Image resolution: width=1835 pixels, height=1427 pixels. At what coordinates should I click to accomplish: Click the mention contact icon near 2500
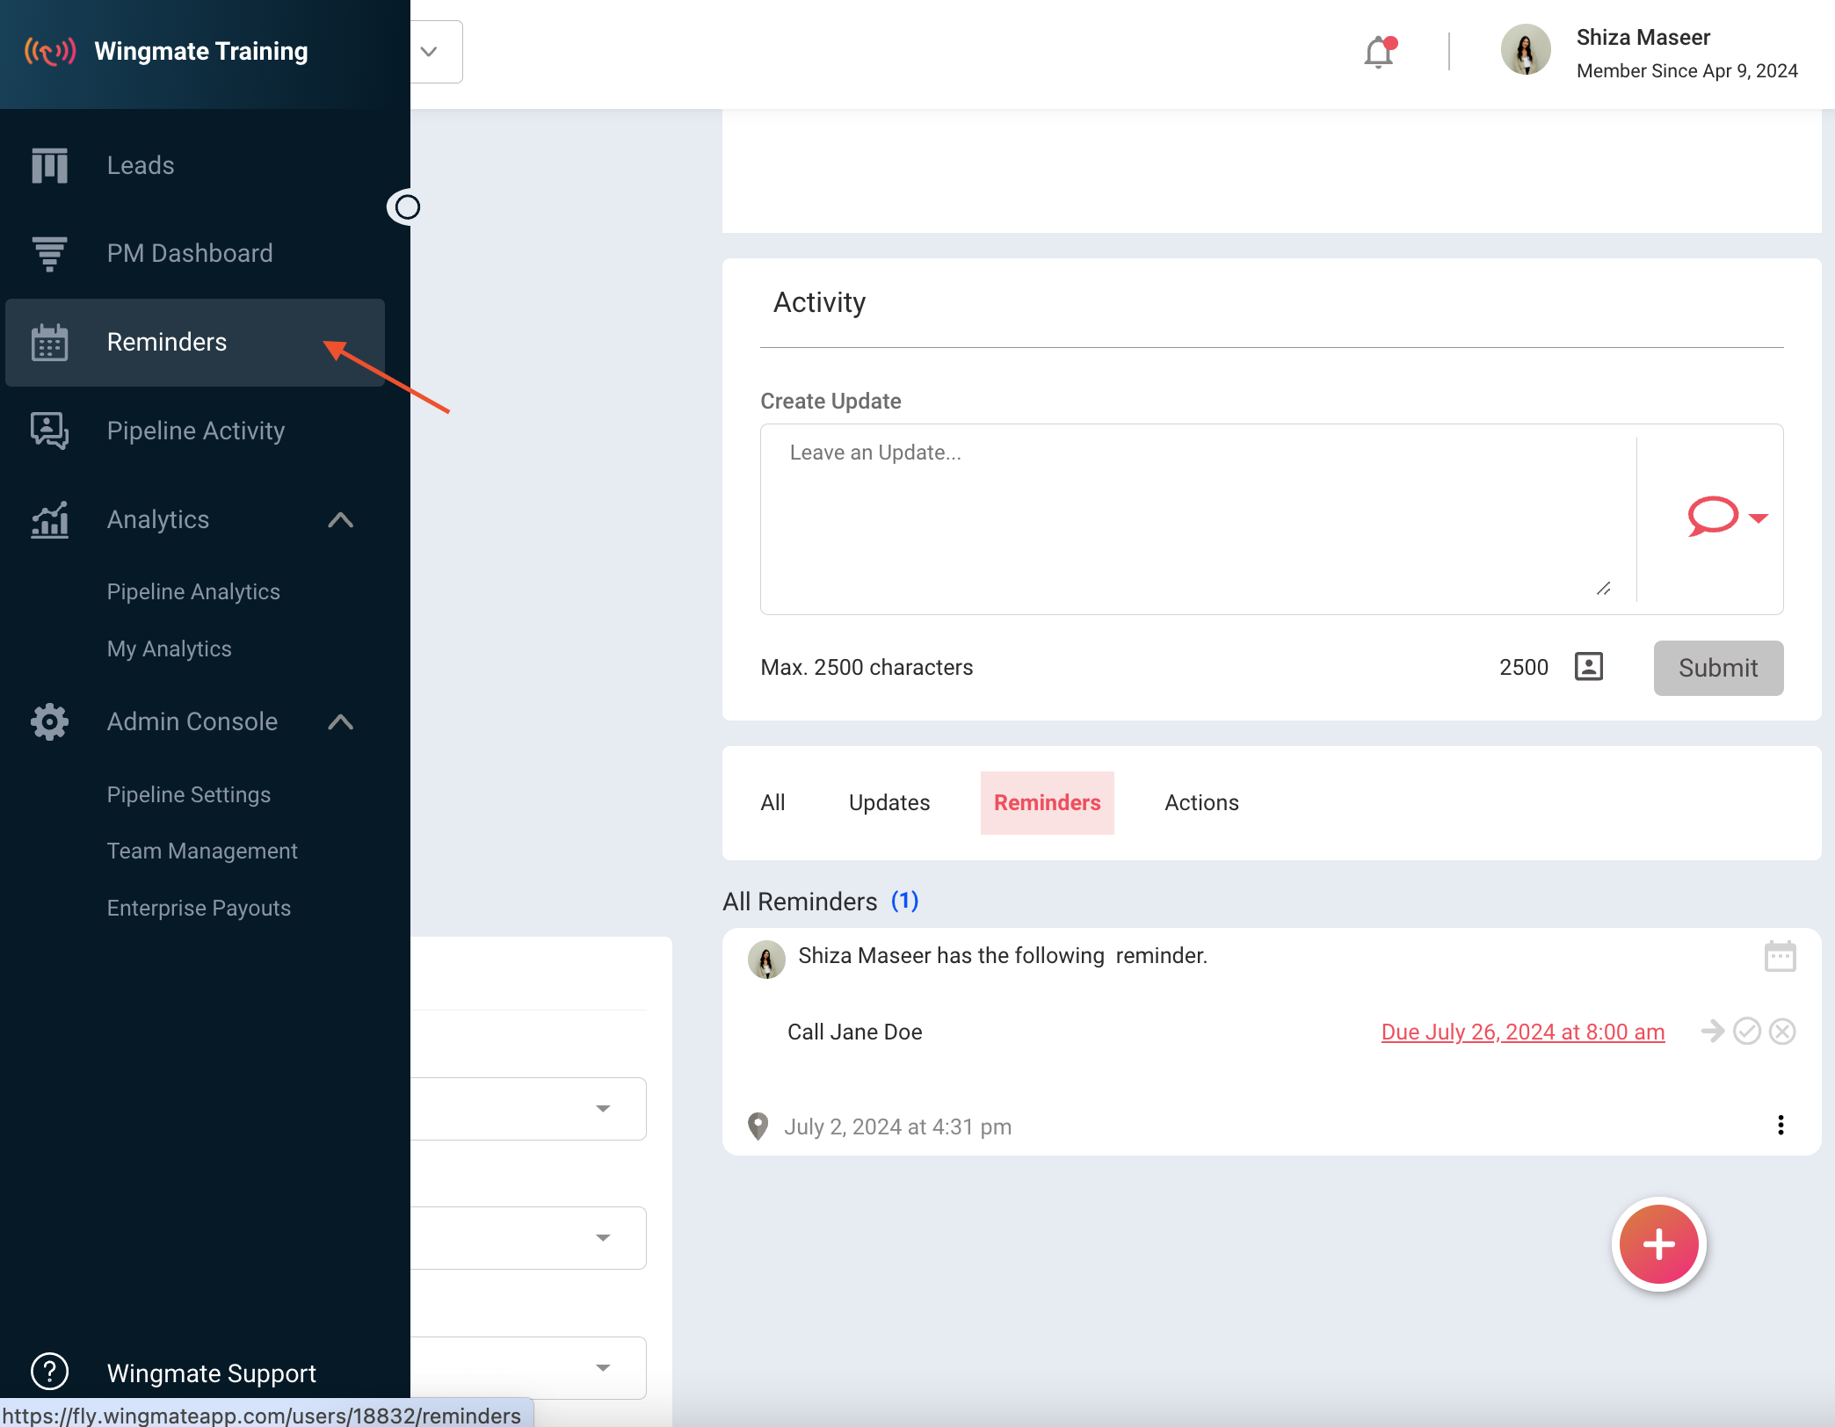pyautogui.click(x=1589, y=667)
